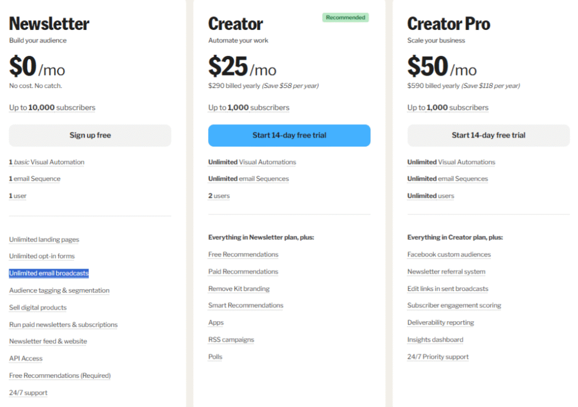Open the Polls feature link
578x407 pixels.
pyautogui.click(x=215, y=357)
